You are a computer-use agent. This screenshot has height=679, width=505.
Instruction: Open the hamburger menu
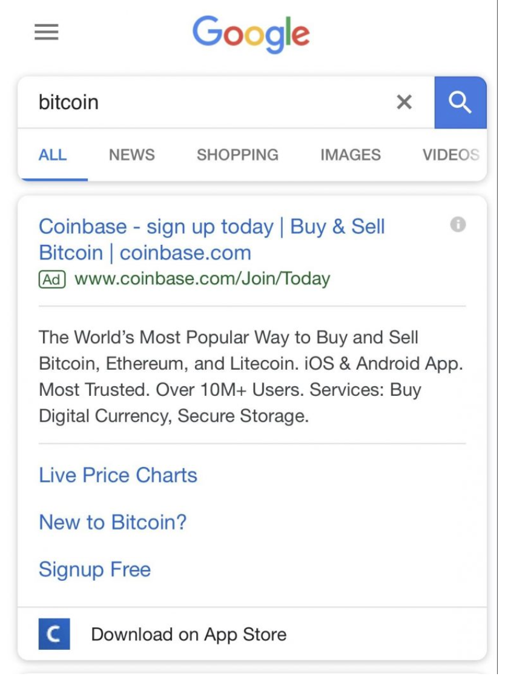pos(46,32)
